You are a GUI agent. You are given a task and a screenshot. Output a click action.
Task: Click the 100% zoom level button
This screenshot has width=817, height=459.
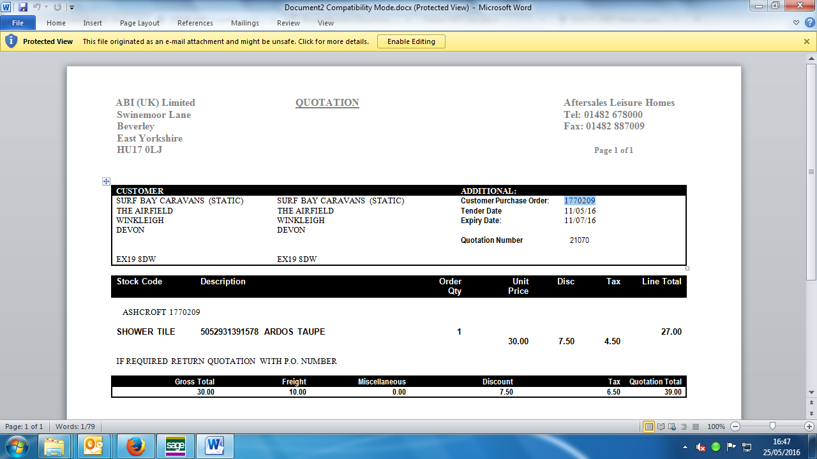point(716,426)
